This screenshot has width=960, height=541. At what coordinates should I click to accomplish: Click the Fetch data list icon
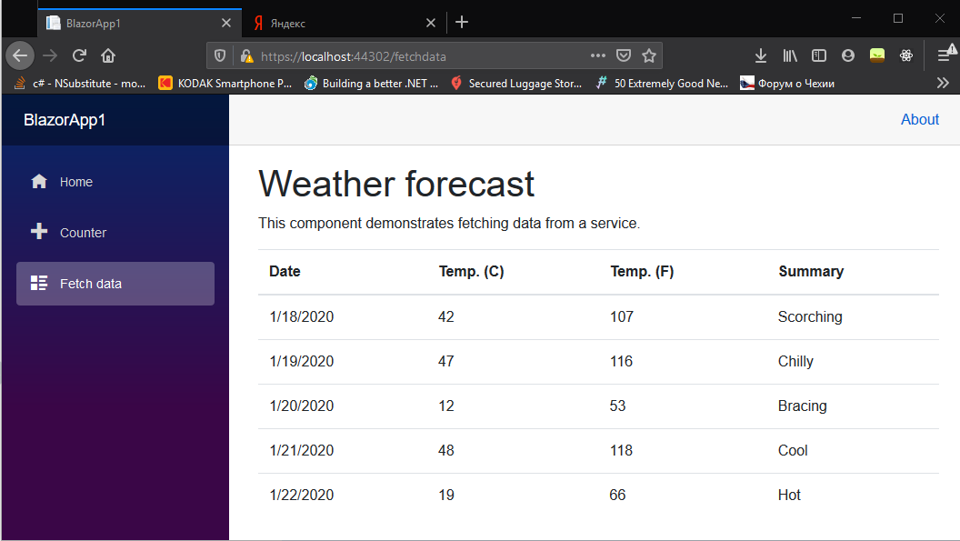[39, 283]
